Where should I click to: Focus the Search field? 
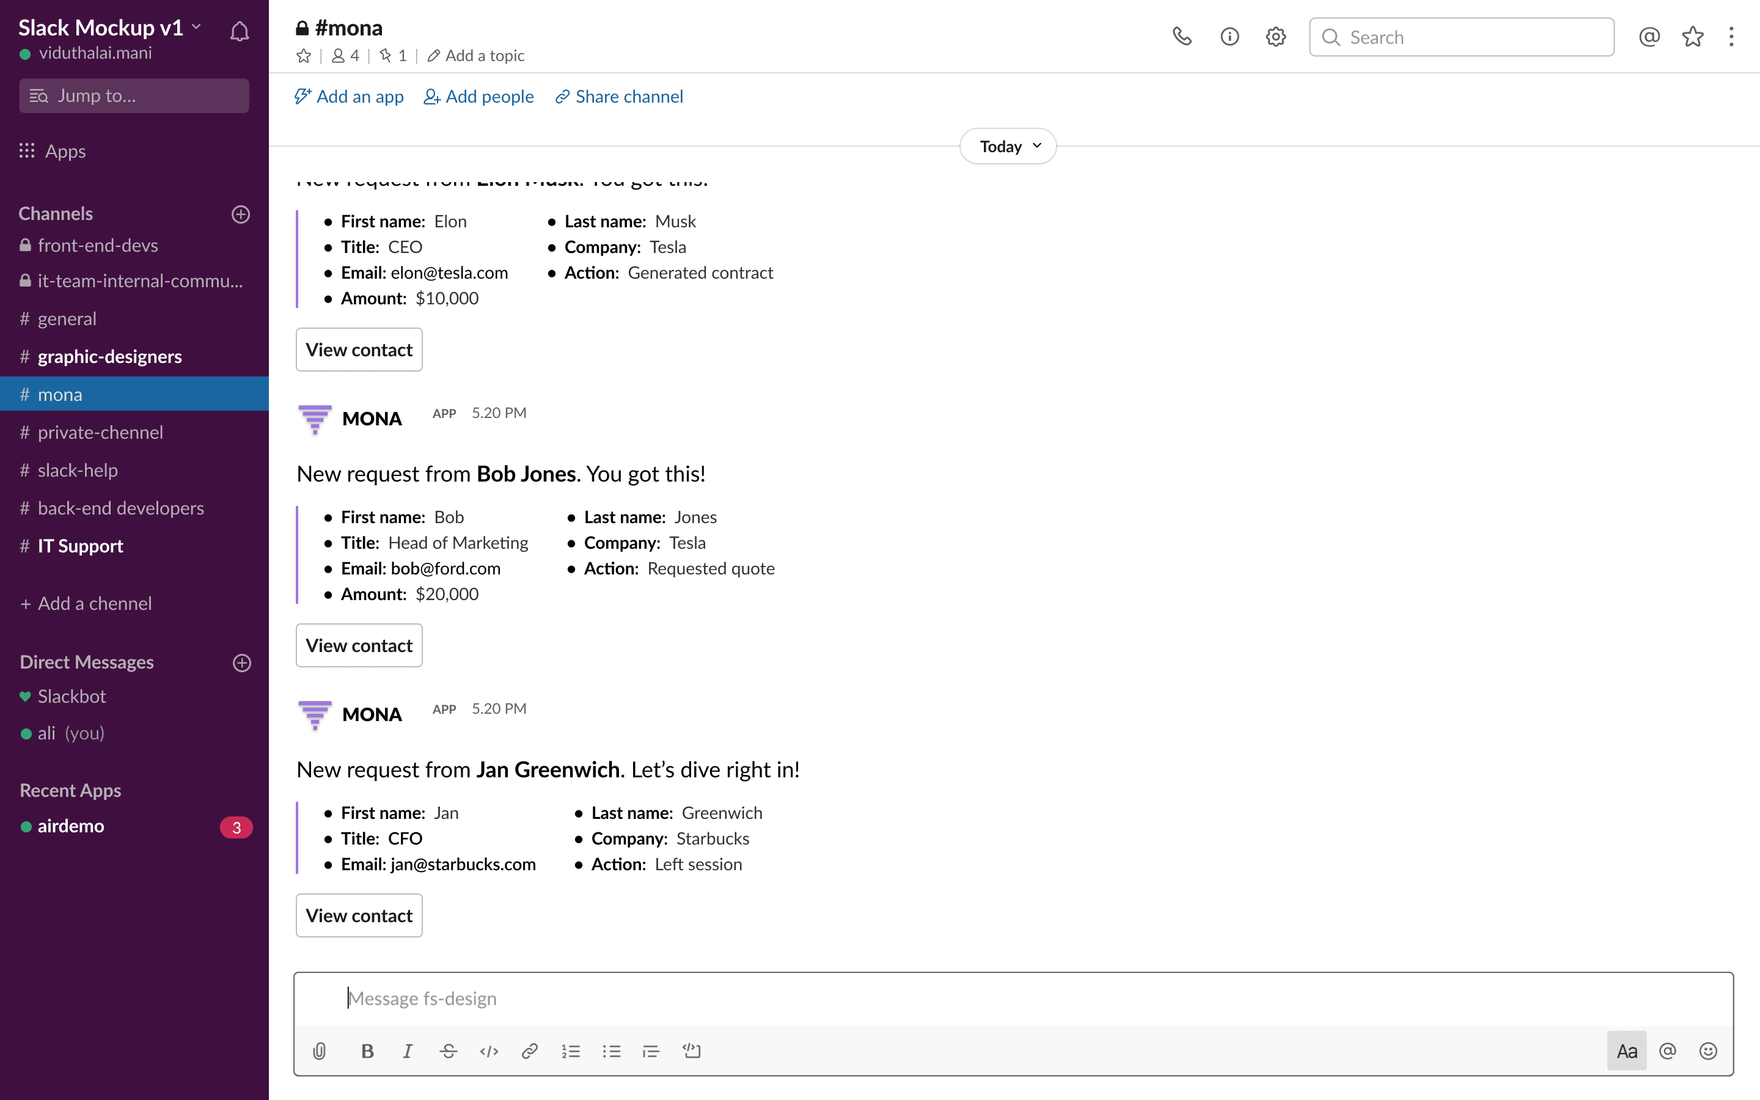pyautogui.click(x=1462, y=37)
